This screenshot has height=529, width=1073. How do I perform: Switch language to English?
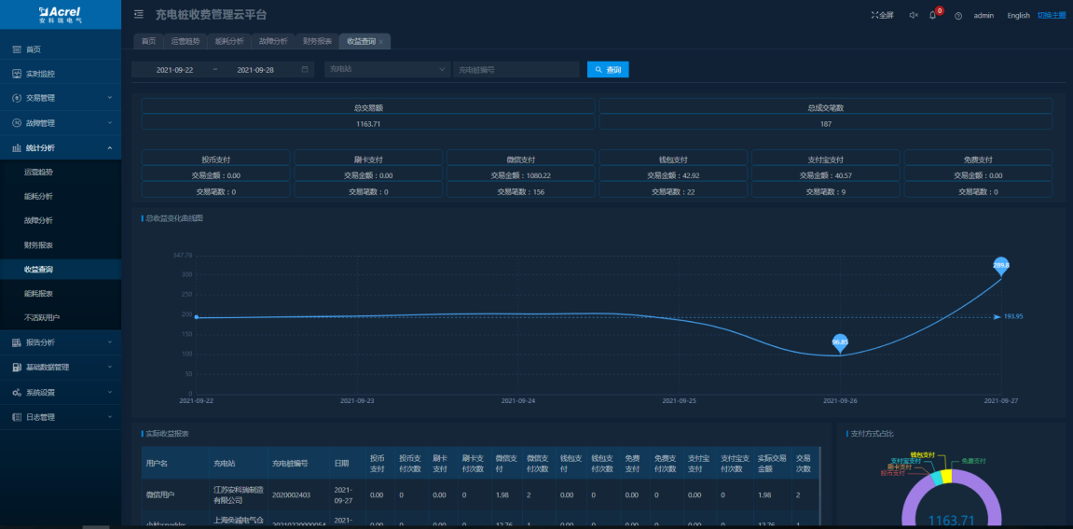1018,16
